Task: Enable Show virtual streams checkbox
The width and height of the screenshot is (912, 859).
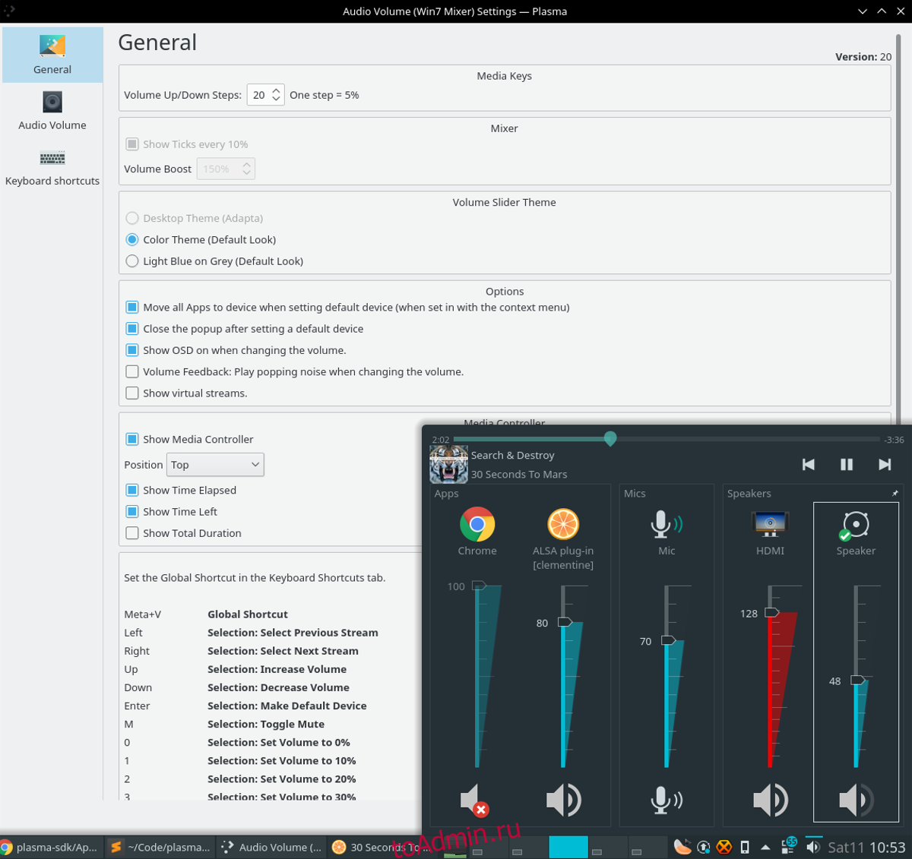Action: coord(132,393)
